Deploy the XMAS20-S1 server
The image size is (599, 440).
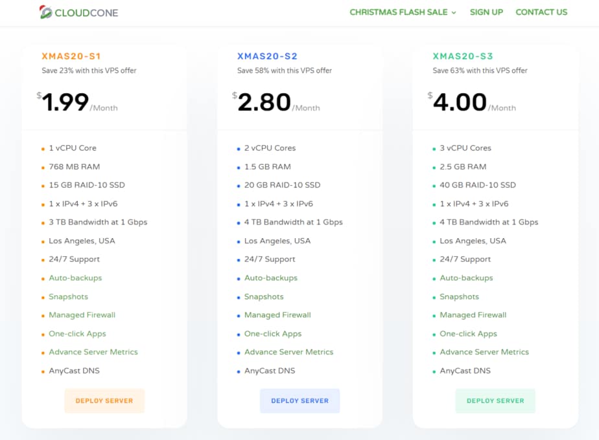pos(104,401)
